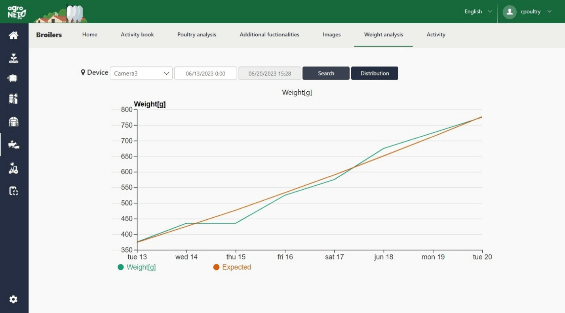Open the Activity book tab

pyautogui.click(x=137, y=35)
